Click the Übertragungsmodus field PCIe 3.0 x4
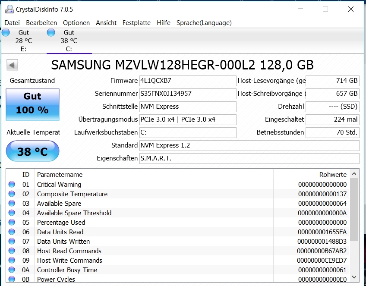Image resolution: width=366 pixels, height=286 pixels. (x=188, y=119)
